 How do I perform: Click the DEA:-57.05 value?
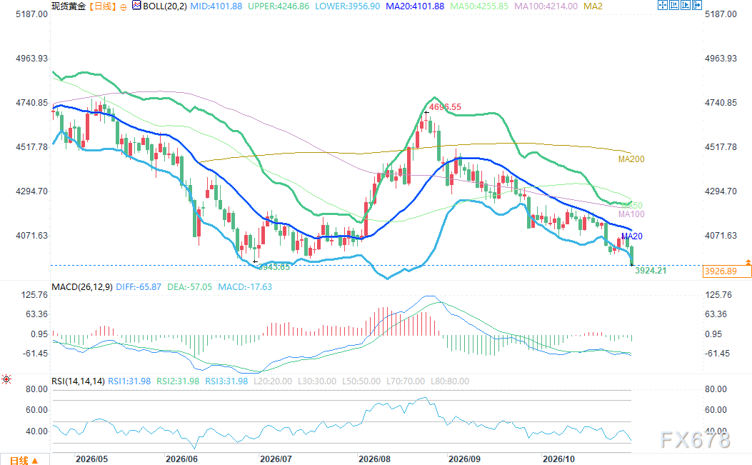pos(189,287)
